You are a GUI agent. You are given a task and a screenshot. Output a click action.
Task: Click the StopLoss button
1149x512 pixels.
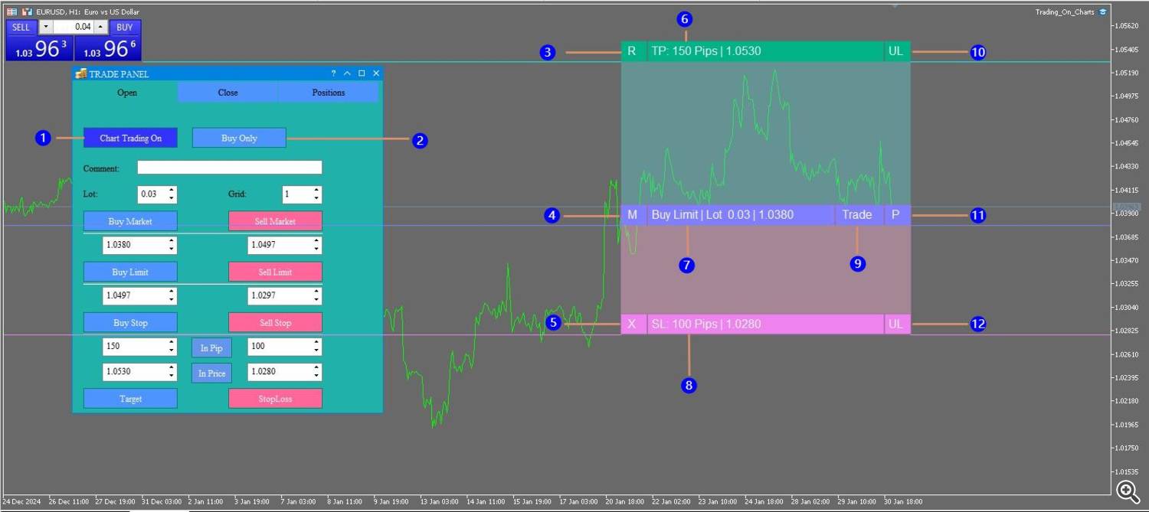[275, 398]
